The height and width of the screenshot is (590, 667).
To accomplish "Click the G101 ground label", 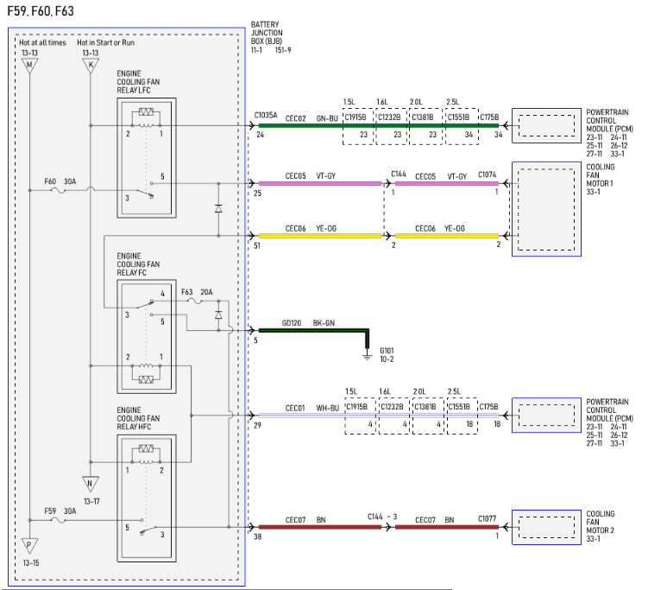I will point(387,351).
